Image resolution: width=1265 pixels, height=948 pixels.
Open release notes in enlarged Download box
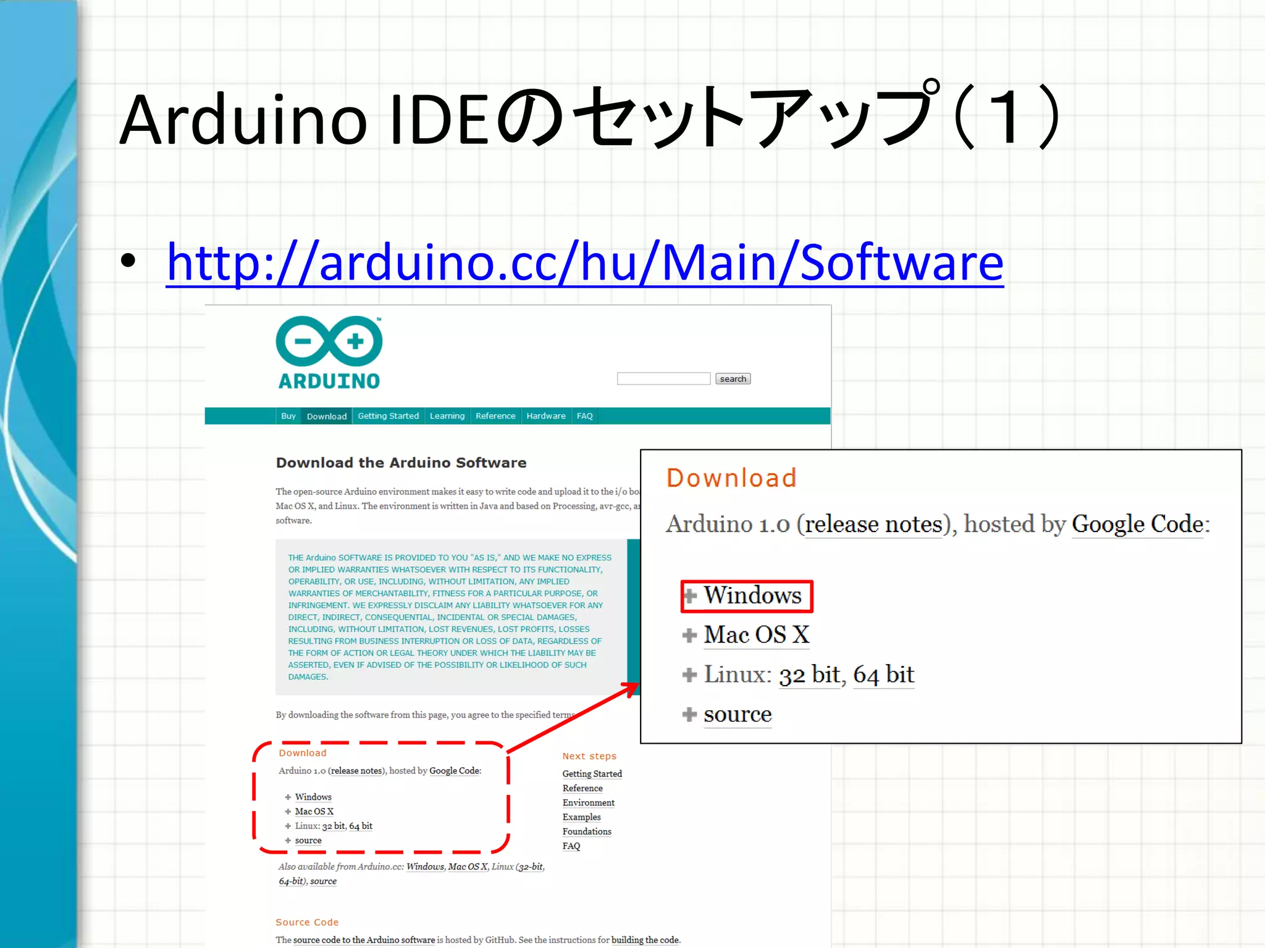coord(873,525)
